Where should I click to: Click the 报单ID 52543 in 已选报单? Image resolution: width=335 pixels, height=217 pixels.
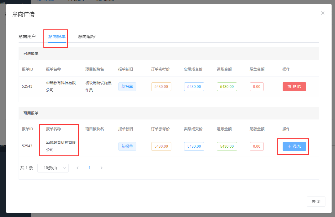click(x=27, y=86)
